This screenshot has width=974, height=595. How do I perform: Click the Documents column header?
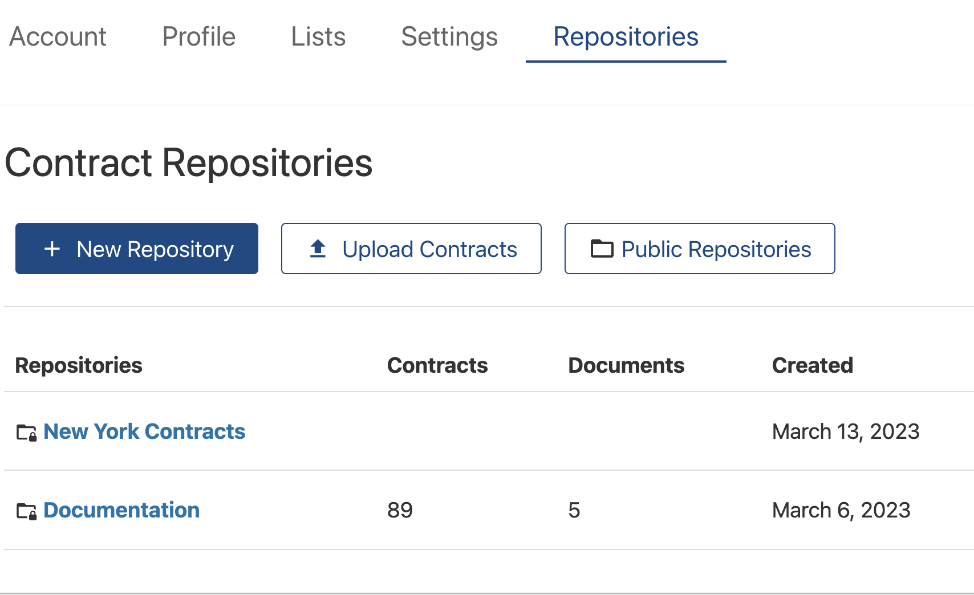[626, 365]
